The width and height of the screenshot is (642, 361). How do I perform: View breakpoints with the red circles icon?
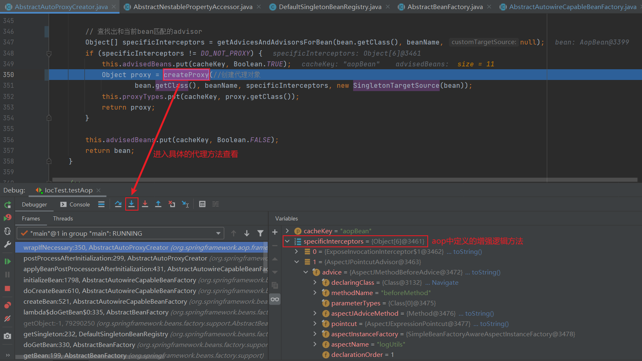tap(7, 305)
